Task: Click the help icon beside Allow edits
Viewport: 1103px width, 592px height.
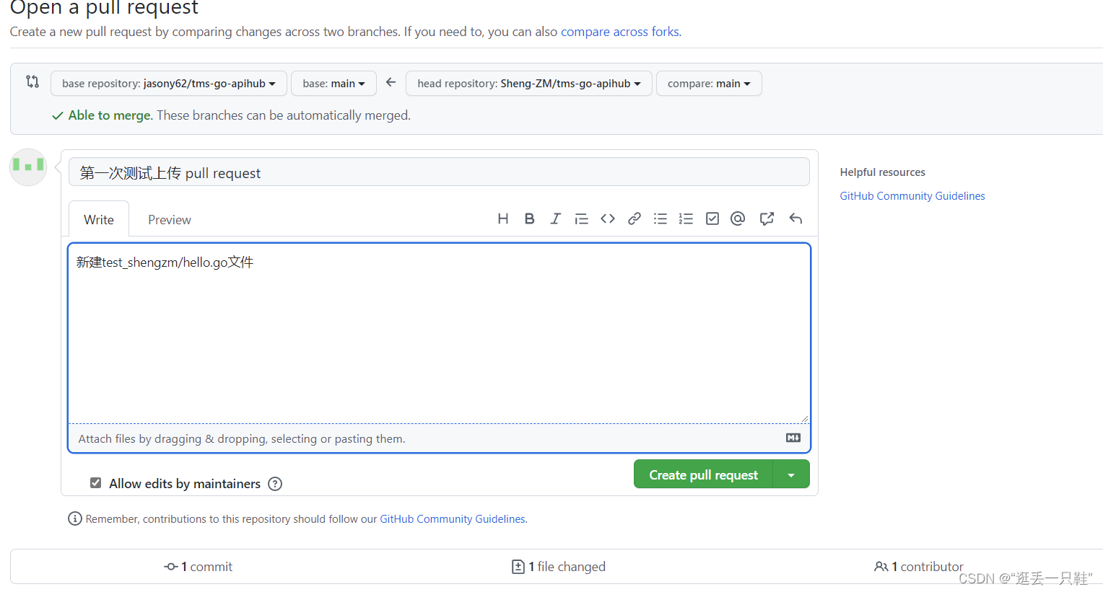Action: click(275, 484)
